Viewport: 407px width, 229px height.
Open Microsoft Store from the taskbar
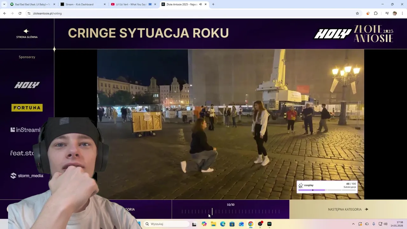(x=232, y=224)
